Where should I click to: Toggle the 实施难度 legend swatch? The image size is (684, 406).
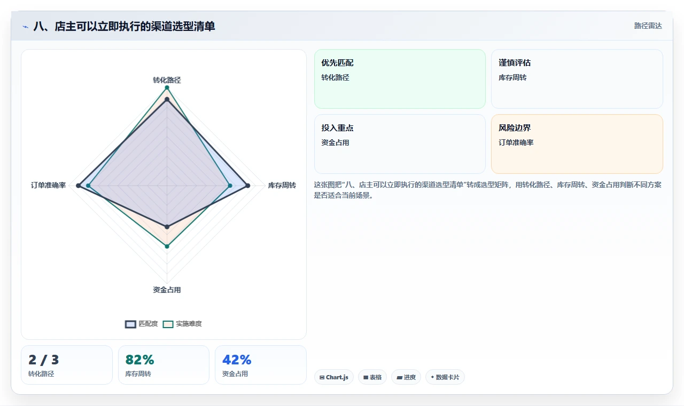tap(168, 324)
